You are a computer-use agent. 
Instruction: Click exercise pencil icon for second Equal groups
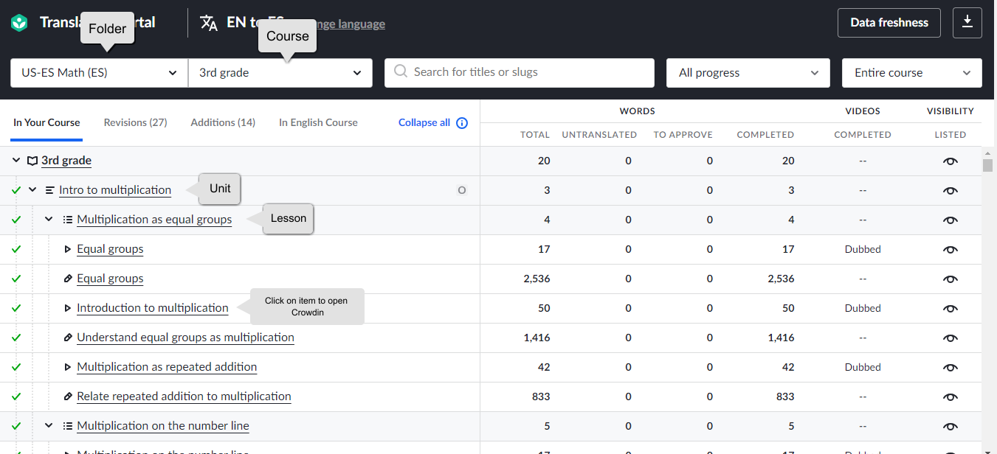(x=68, y=279)
